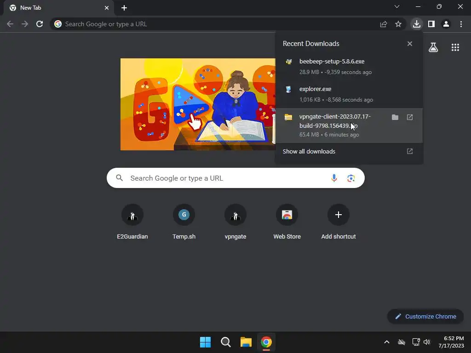Open beebeep-setup-5.8.6.exe download

click(349, 67)
